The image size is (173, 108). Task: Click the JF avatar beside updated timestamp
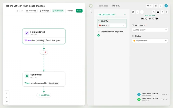click(139, 94)
